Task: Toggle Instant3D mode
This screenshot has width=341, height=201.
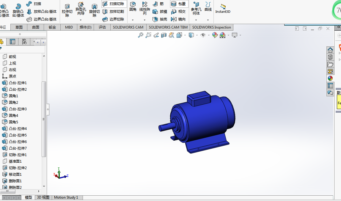Action: point(223,9)
